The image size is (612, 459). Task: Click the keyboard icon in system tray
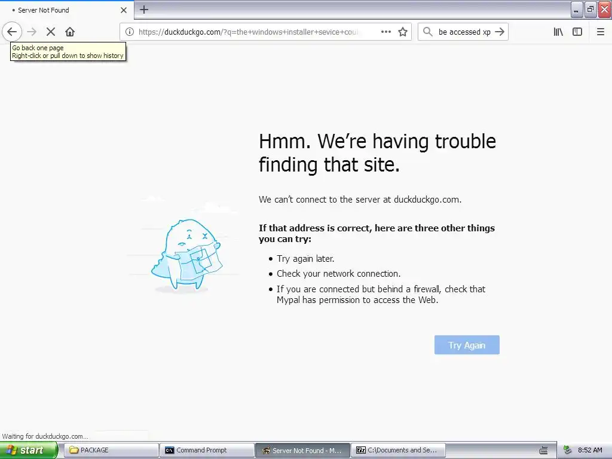(x=544, y=451)
